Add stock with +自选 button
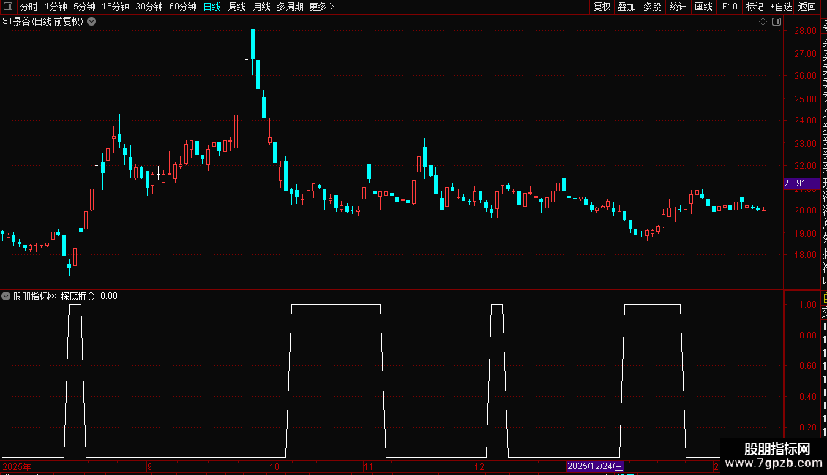The image size is (827, 475). [x=781, y=7]
